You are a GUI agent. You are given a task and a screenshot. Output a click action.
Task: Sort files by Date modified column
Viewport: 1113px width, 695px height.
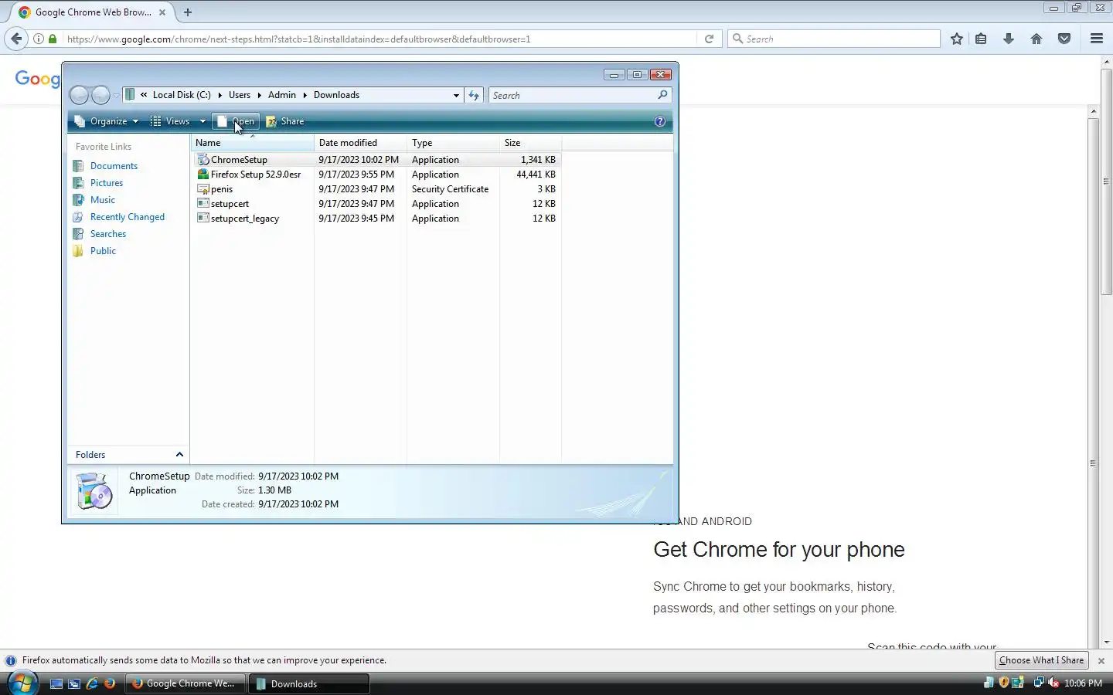[x=360, y=143]
